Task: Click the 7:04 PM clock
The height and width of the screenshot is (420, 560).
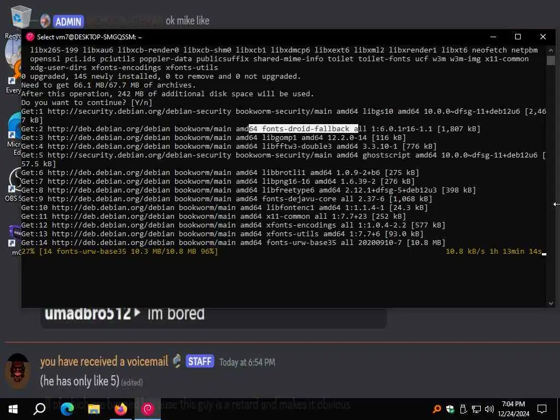Action: pos(513,404)
